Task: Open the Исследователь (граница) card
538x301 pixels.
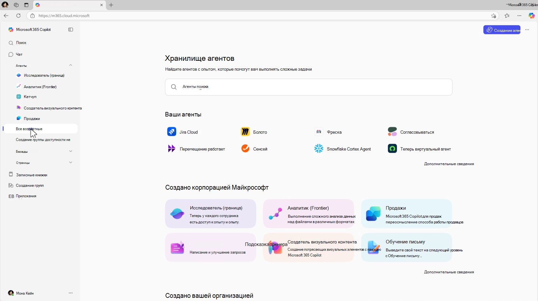Action: point(210,213)
